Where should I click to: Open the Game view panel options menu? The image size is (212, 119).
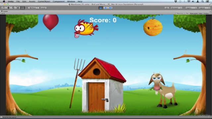pos(210,12)
